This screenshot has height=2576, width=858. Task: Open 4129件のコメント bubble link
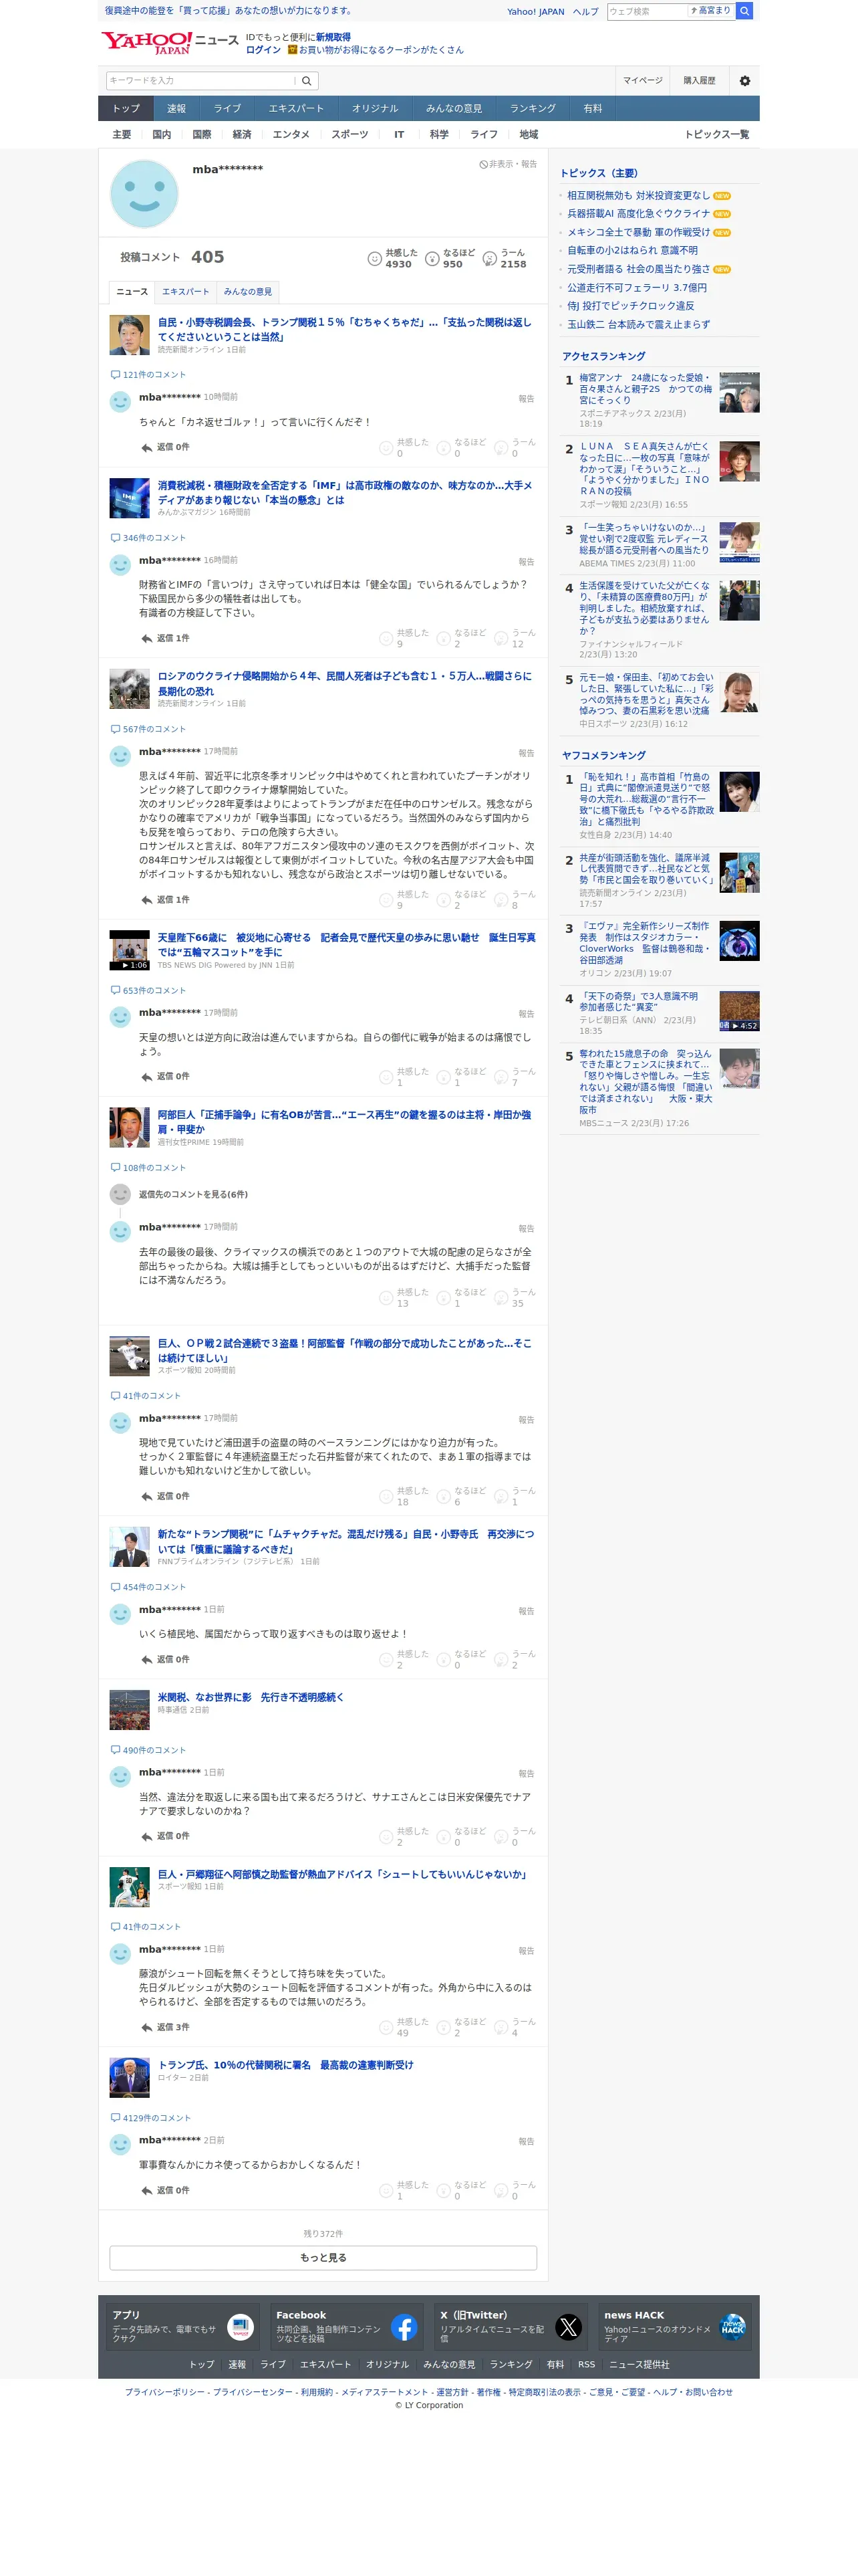pos(151,2118)
